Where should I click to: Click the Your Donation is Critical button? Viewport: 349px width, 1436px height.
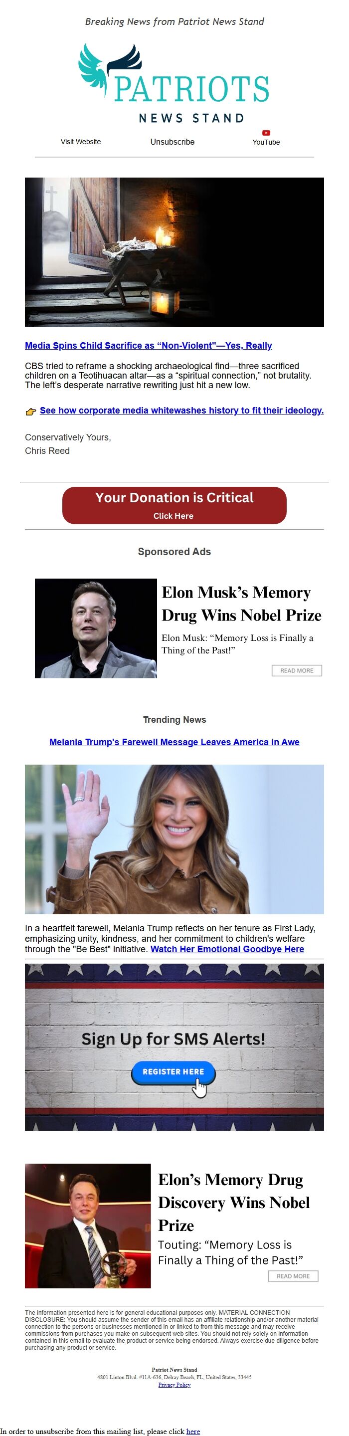point(174,505)
